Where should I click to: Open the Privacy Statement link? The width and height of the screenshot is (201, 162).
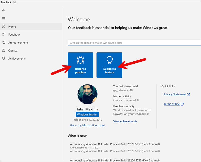(175, 94)
